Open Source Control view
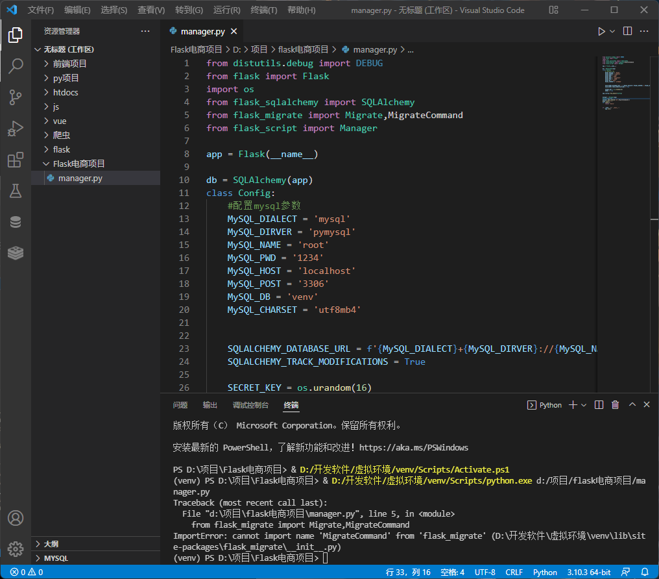 pos(16,97)
